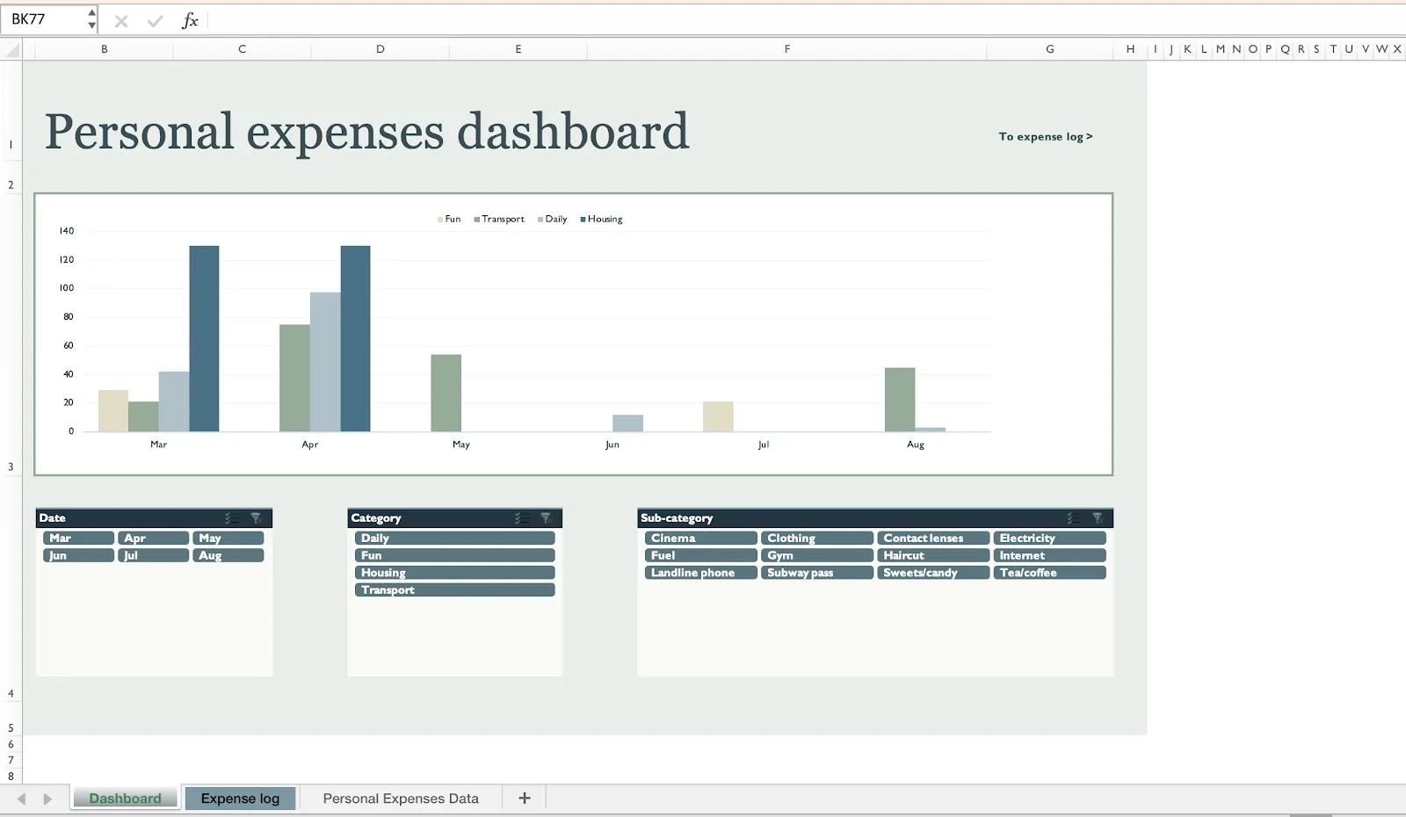Select Electricity sub-category button
The width and height of the screenshot is (1406, 817).
click(1049, 538)
